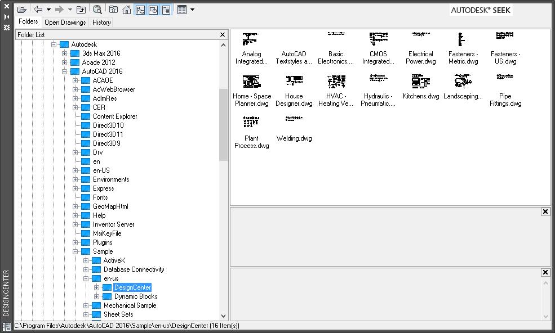Select the highlighted DesignCenter folder
Viewport: 555px width, 333px height.
click(133, 287)
